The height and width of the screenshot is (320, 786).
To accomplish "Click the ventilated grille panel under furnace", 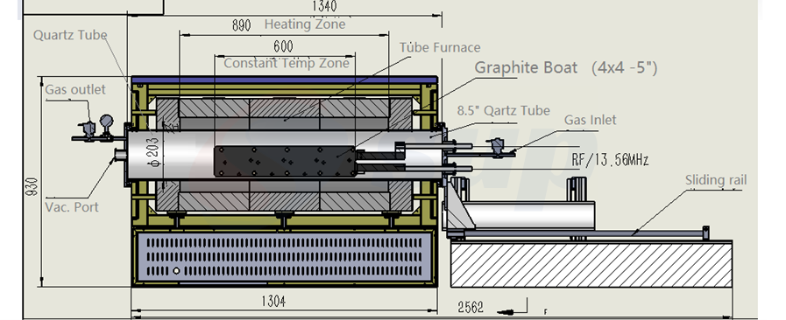I will [285, 257].
